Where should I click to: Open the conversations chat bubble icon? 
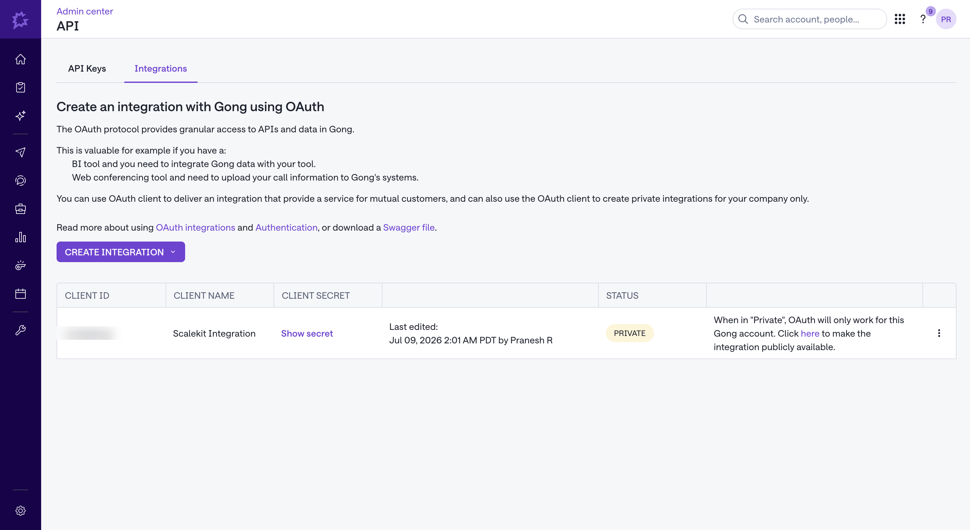(20, 181)
